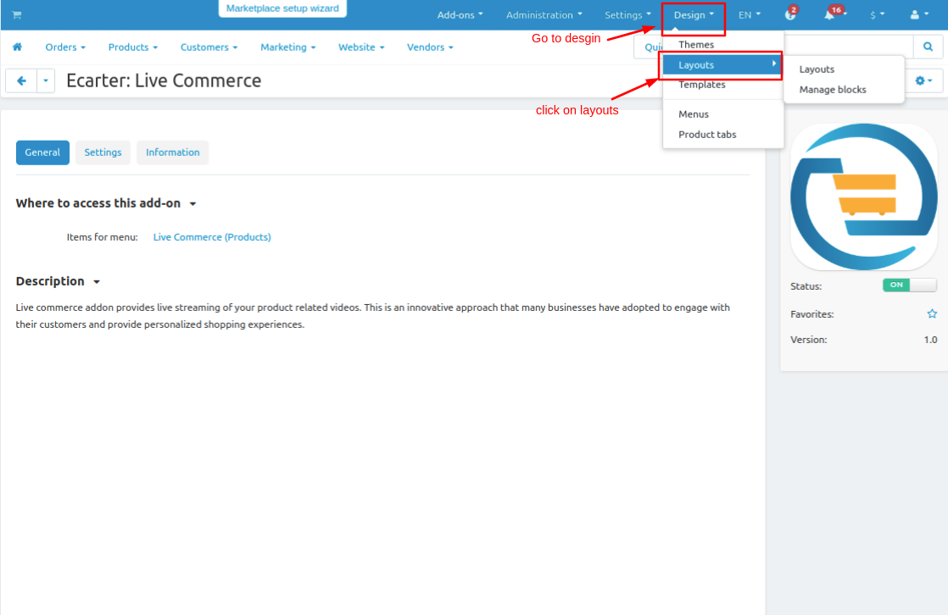Toggle the add-on Status switch off
The height and width of the screenshot is (615, 948).
[909, 285]
